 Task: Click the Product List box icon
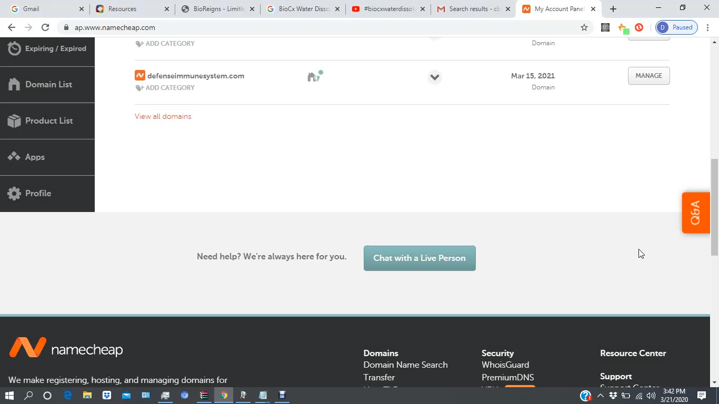[x=14, y=120]
